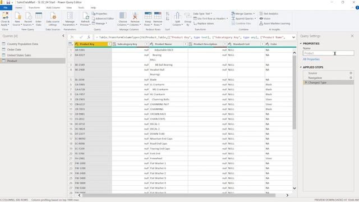Click the Refresh Preview icon

click(x=85, y=16)
